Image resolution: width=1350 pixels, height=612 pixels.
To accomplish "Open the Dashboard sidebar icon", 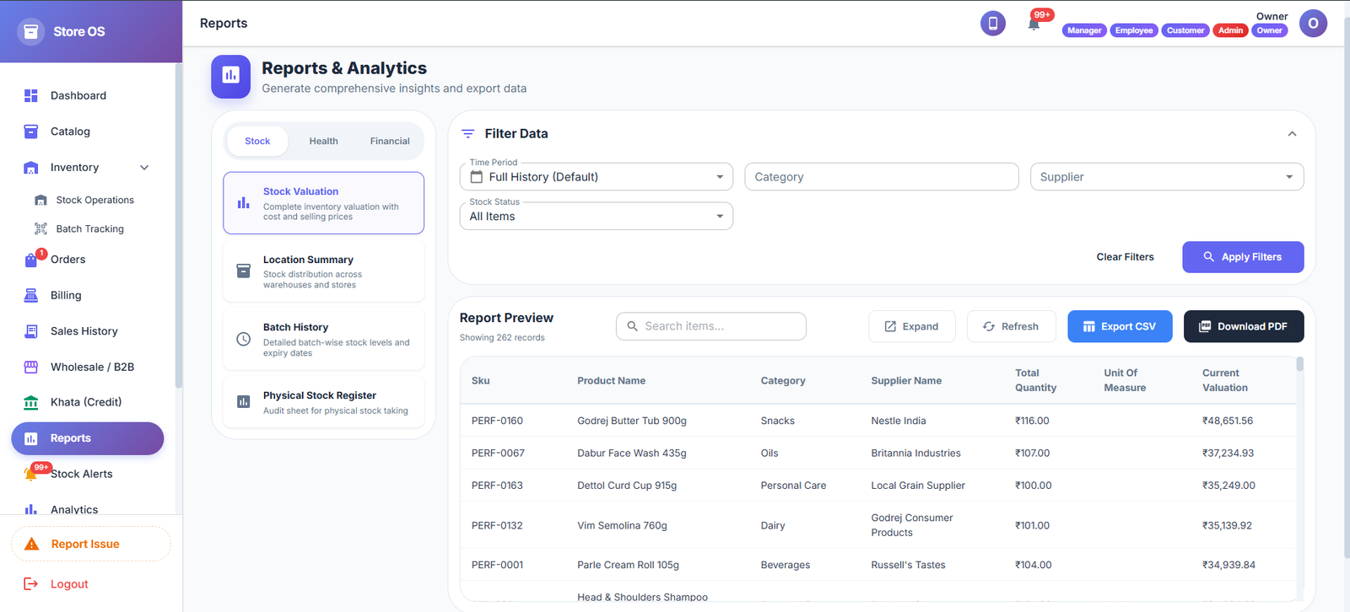I will tap(31, 95).
